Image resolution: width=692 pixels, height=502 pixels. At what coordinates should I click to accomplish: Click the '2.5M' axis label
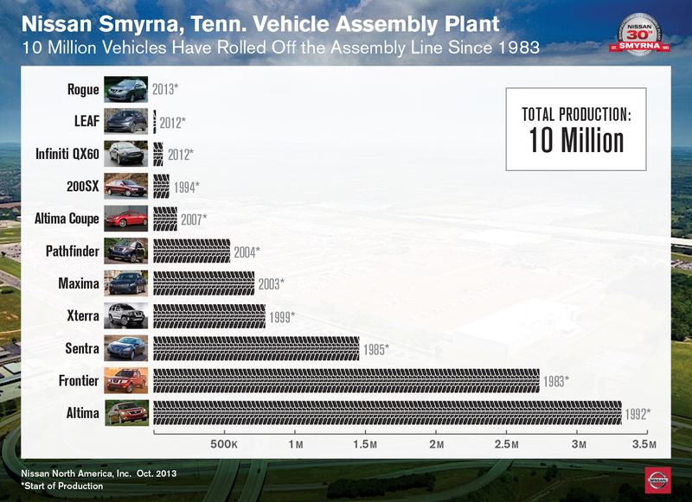pyautogui.click(x=506, y=444)
